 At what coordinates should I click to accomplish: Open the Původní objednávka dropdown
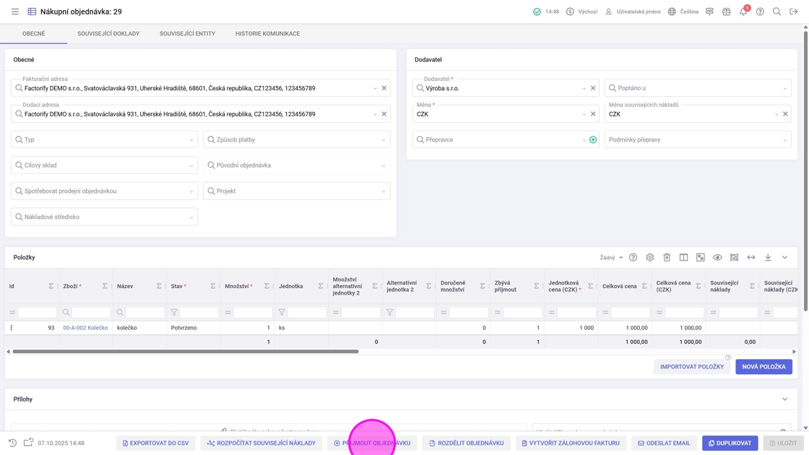pos(297,165)
